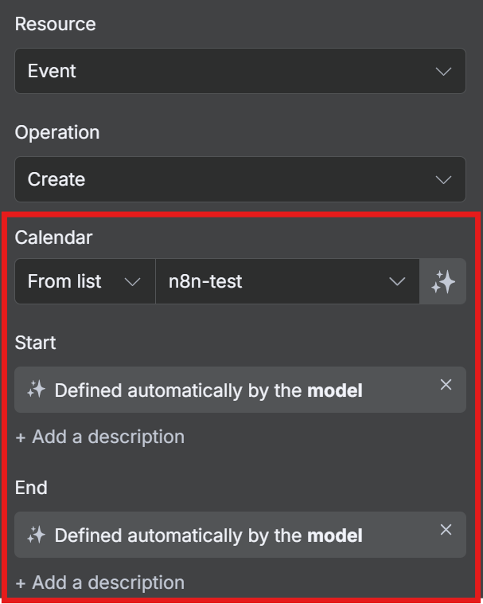Add a description under End
Viewport: 483px width, 604px height.
(100, 582)
